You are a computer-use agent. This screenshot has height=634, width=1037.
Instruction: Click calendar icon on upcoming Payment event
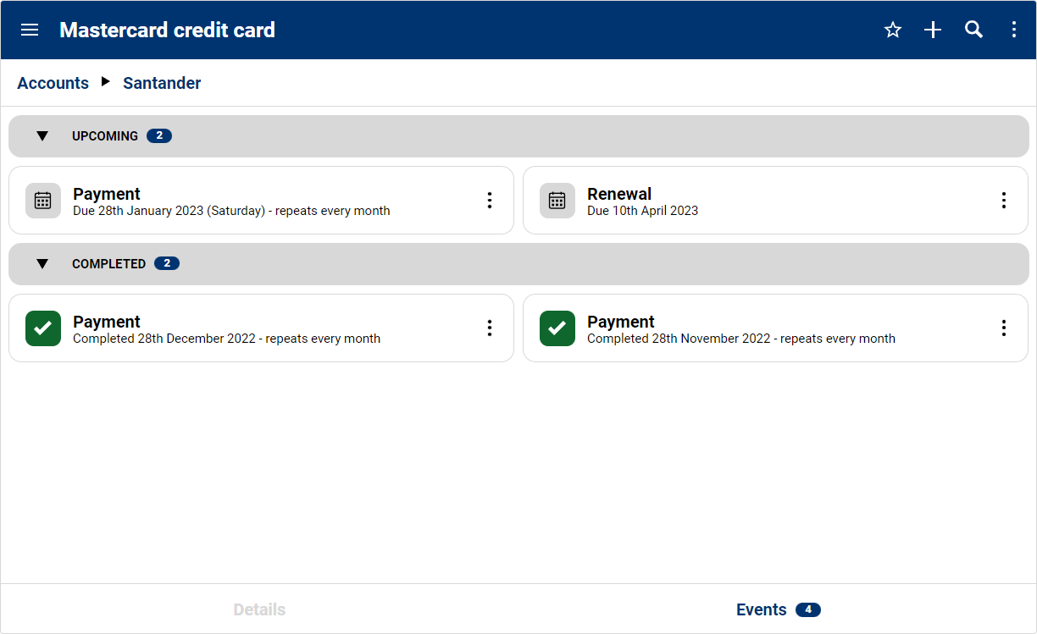pos(43,201)
